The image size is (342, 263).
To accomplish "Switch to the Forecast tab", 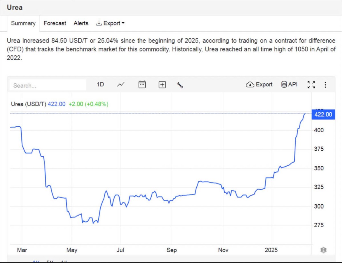I will pyautogui.click(x=55, y=23).
